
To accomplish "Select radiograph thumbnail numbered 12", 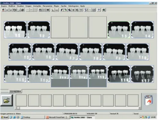I will pos(39,30).
